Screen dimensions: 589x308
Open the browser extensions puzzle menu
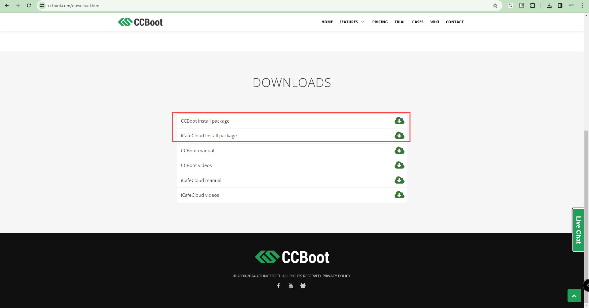click(533, 6)
